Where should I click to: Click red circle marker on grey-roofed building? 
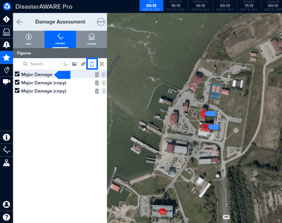click(x=162, y=211)
